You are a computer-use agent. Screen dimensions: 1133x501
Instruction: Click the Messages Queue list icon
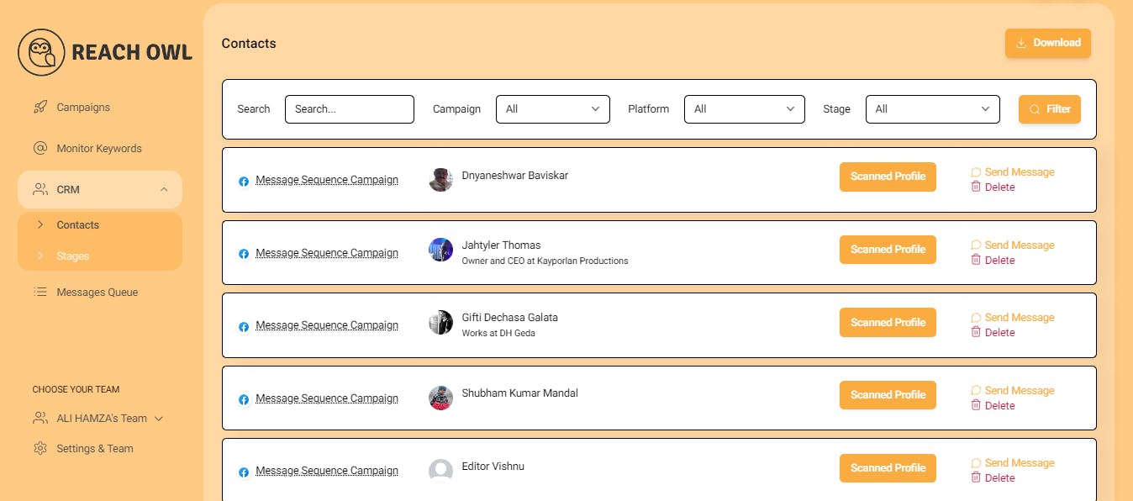(x=40, y=292)
